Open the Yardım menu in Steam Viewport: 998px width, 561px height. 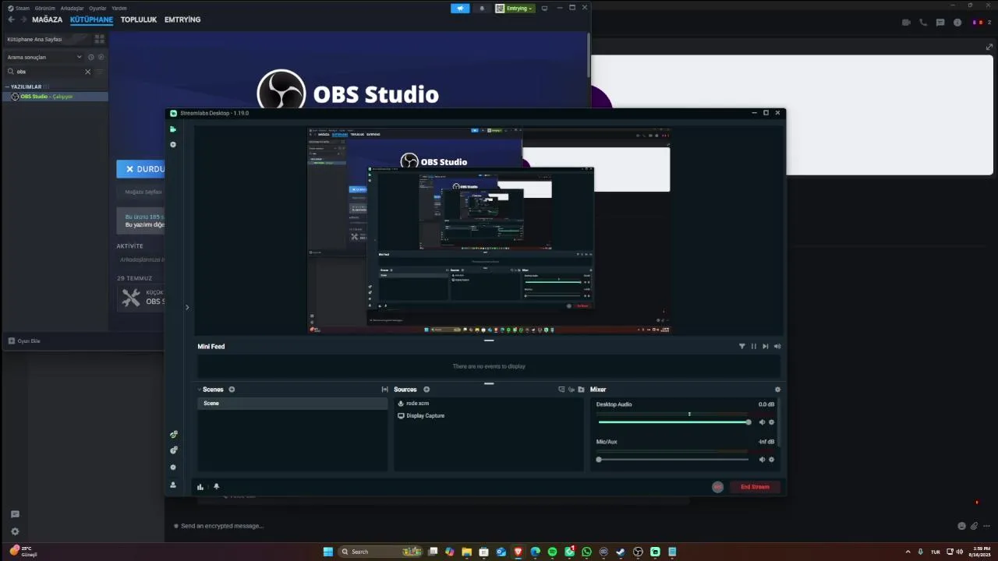[x=119, y=8]
